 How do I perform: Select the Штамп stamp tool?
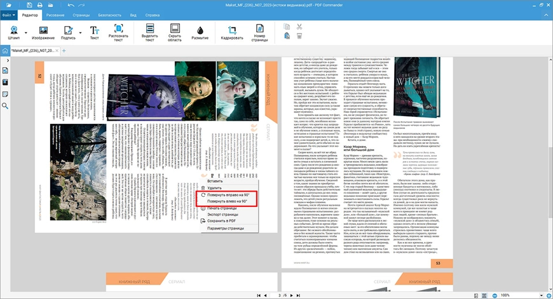(14, 32)
